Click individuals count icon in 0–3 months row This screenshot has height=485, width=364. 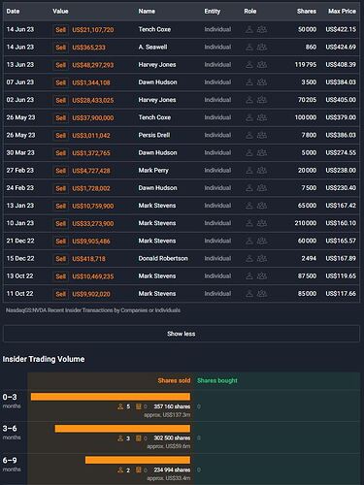[x=120, y=406]
